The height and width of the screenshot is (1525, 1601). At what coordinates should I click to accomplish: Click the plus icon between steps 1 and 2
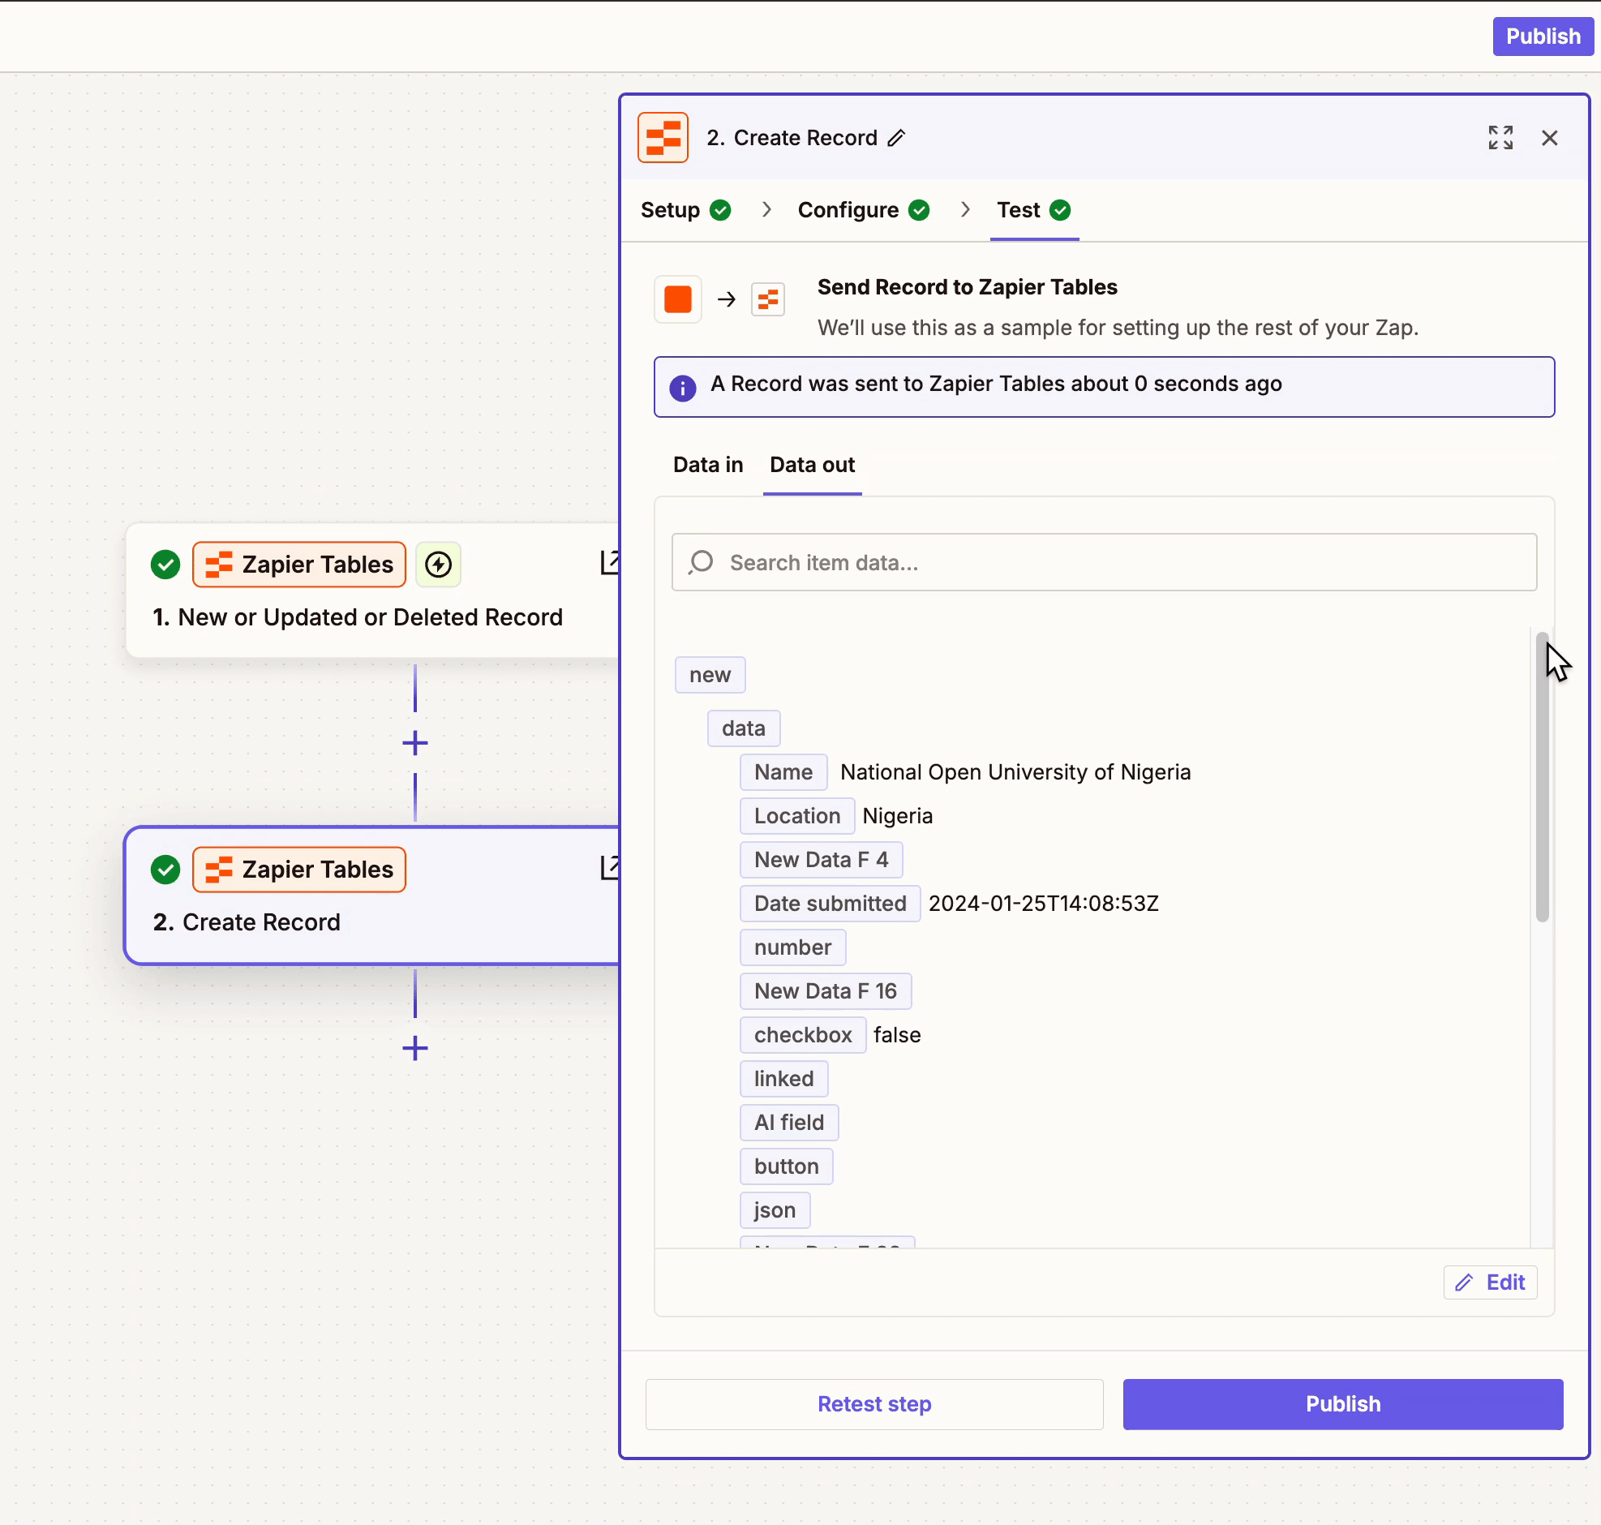click(414, 743)
